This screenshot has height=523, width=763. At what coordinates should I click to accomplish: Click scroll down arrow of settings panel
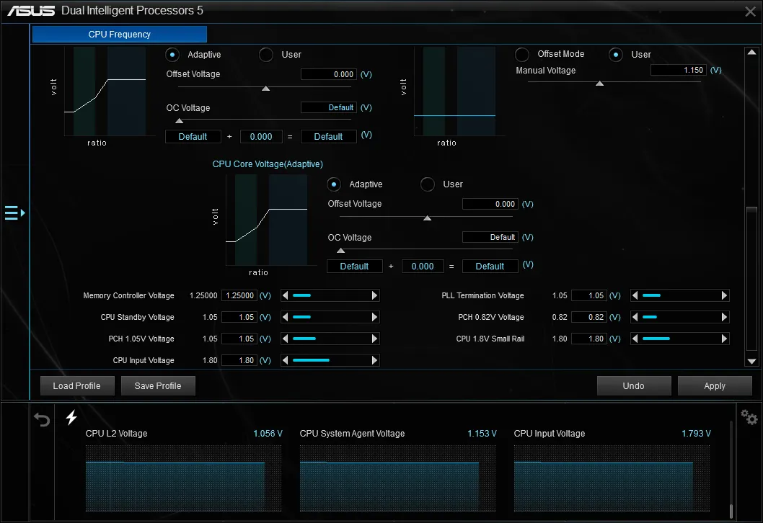(x=751, y=361)
